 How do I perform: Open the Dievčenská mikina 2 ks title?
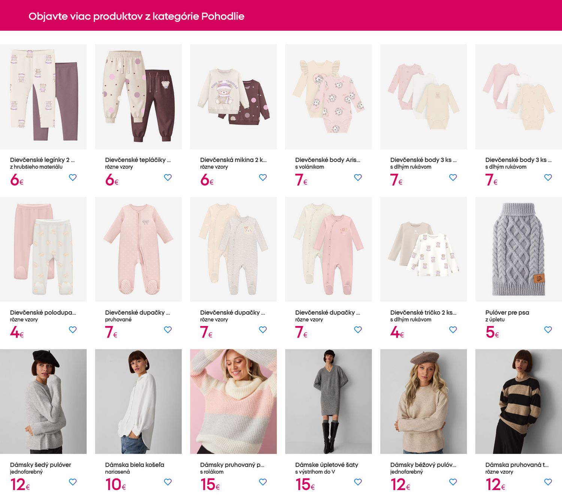233,160
